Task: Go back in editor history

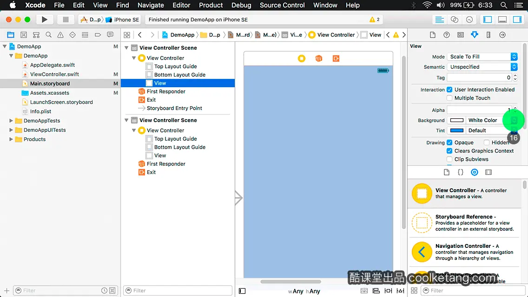Action: coord(140,35)
